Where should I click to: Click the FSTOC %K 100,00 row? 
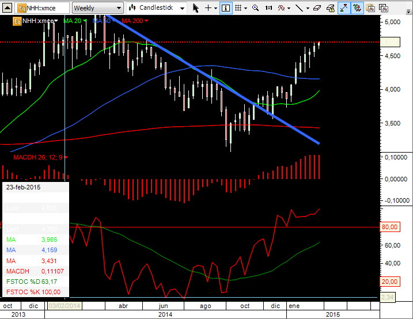36,292
